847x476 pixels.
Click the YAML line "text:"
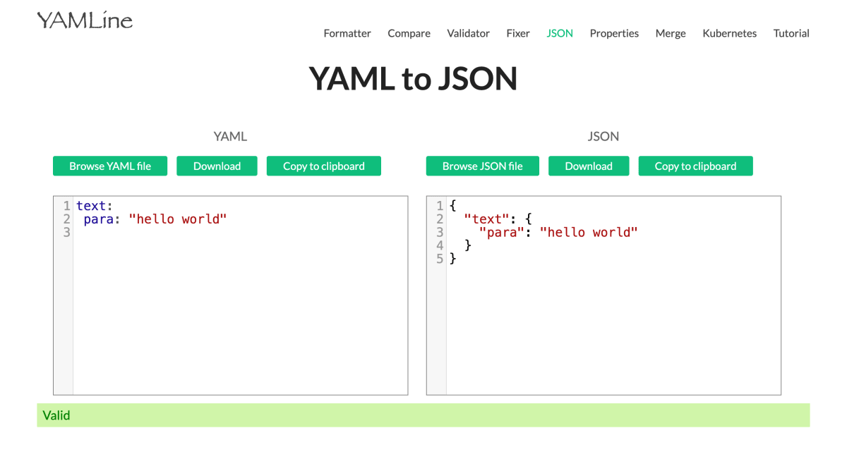(x=95, y=206)
